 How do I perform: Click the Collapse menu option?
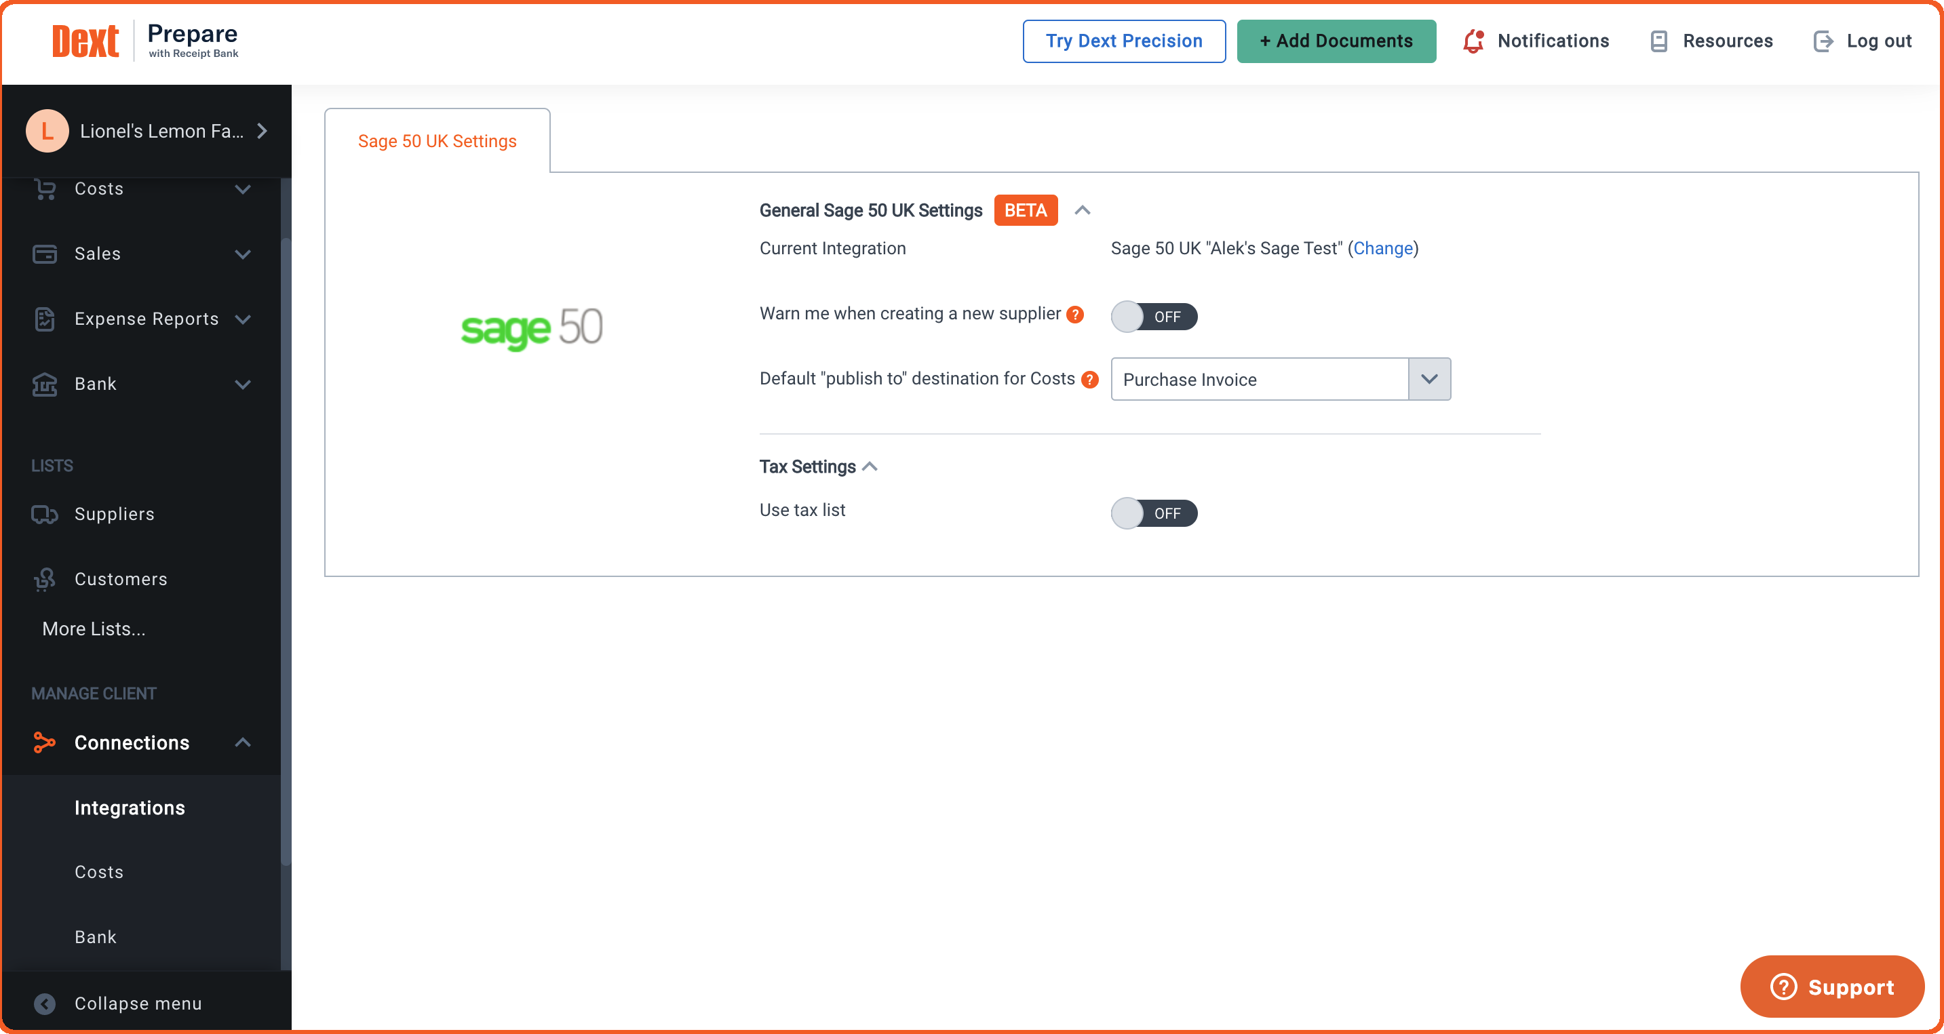138,1003
